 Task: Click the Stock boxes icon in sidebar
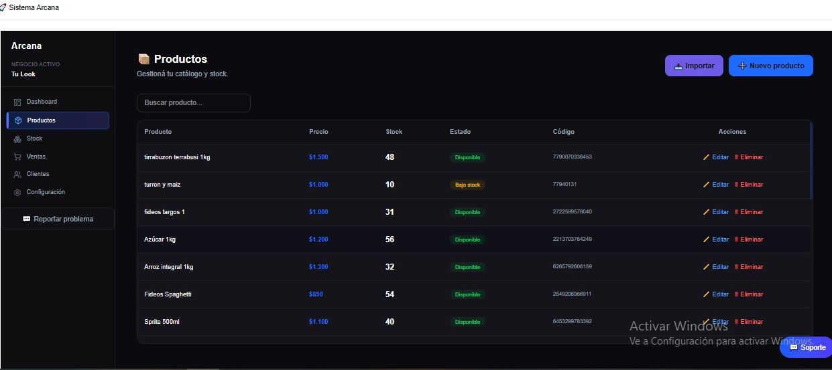click(x=17, y=138)
